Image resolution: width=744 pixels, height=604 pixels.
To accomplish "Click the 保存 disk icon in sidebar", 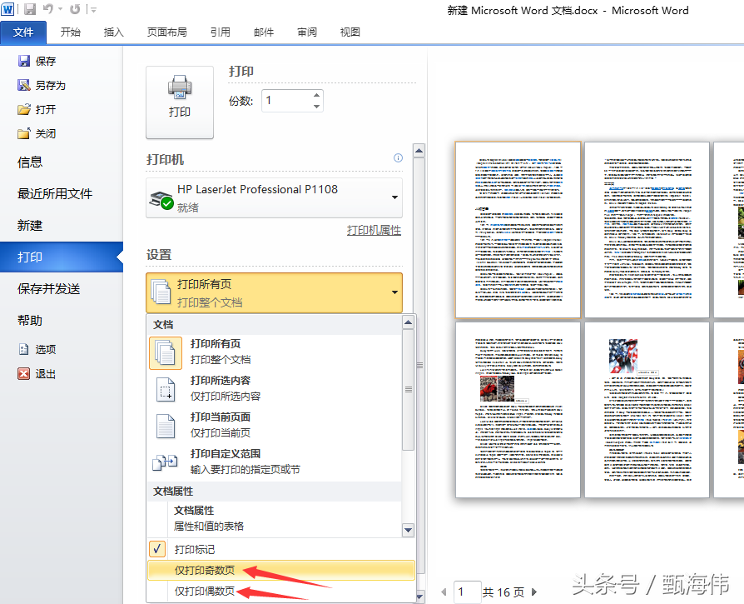I will coord(24,61).
